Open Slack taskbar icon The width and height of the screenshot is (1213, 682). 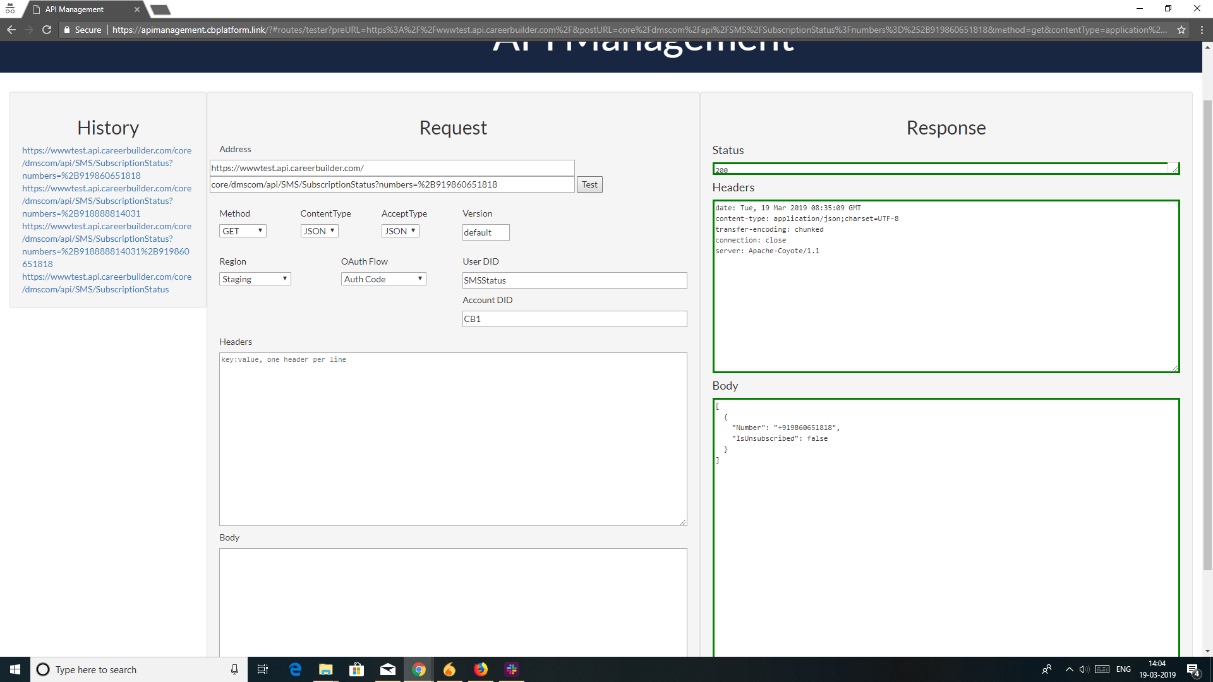pyautogui.click(x=512, y=669)
